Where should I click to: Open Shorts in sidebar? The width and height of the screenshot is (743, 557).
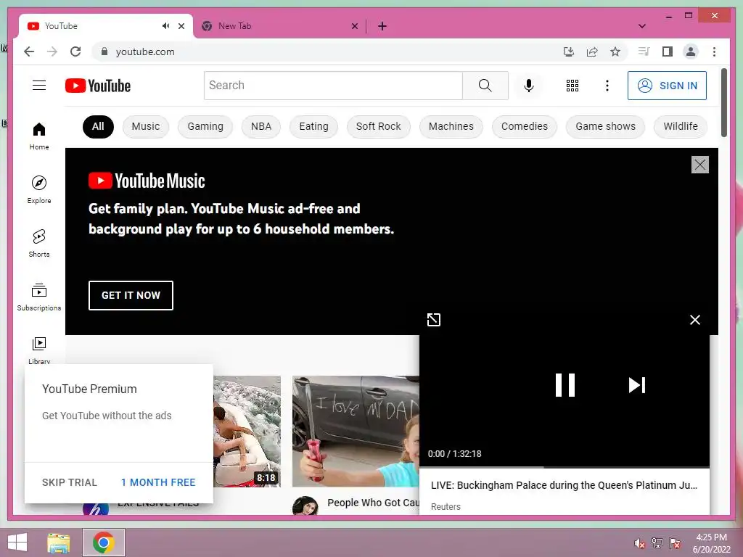(39, 244)
